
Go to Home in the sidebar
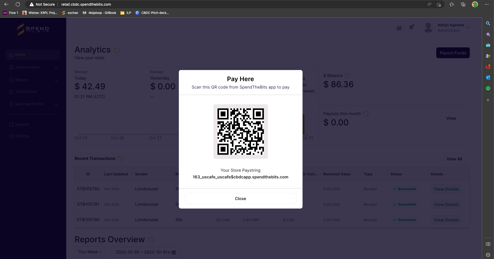tap(33, 55)
